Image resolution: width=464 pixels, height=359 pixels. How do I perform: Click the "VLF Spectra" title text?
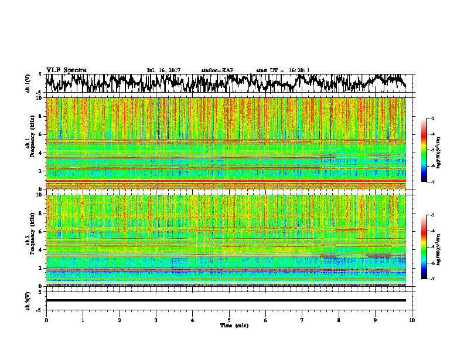[x=66, y=70]
